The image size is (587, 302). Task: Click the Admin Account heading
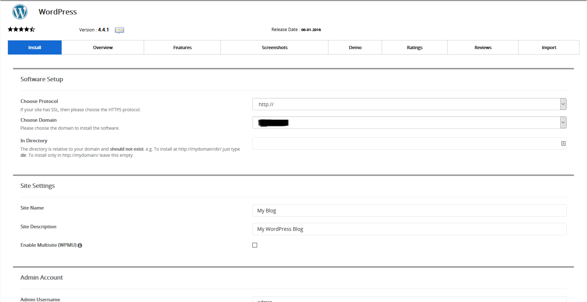(42, 277)
